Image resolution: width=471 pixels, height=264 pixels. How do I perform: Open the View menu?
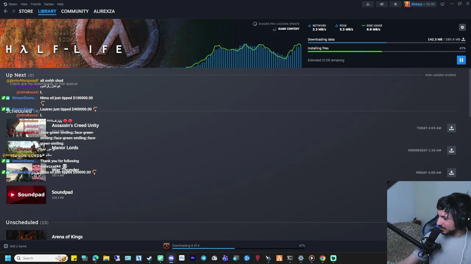click(x=24, y=4)
